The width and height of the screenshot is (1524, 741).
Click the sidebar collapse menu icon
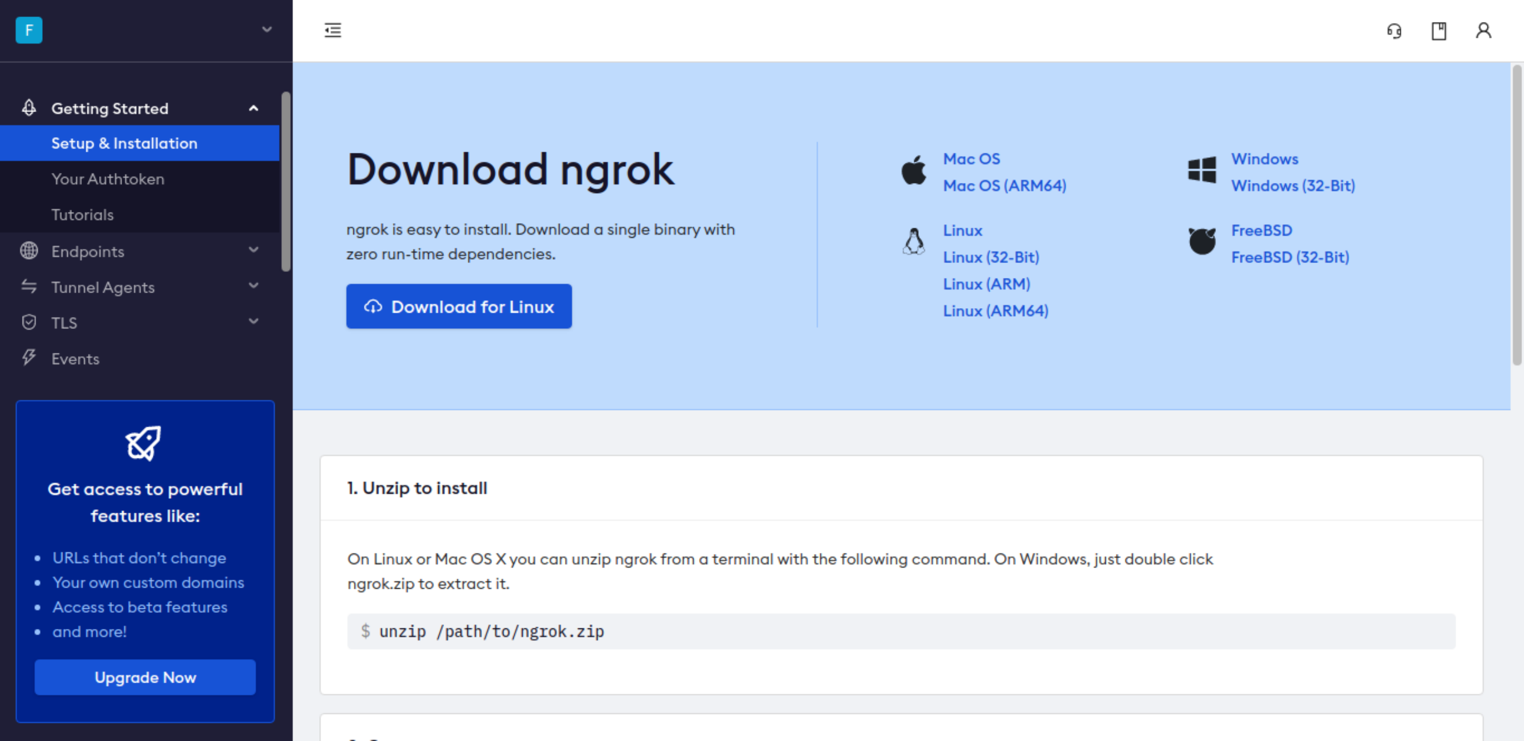(x=332, y=30)
